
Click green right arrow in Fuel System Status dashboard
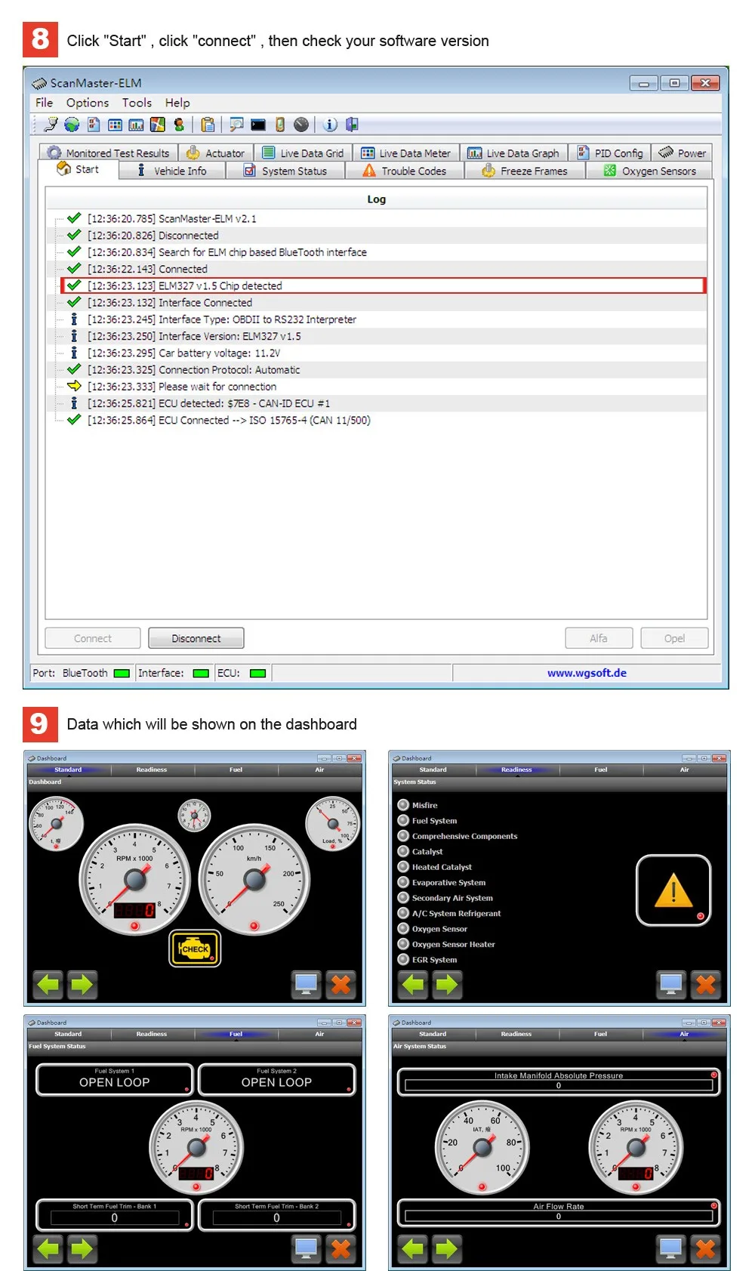(82, 1248)
